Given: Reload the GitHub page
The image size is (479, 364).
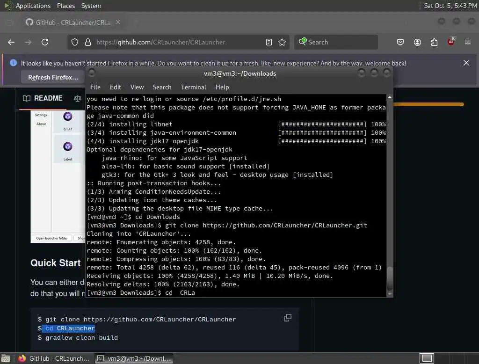Looking at the screenshot, I should tap(45, 42).
